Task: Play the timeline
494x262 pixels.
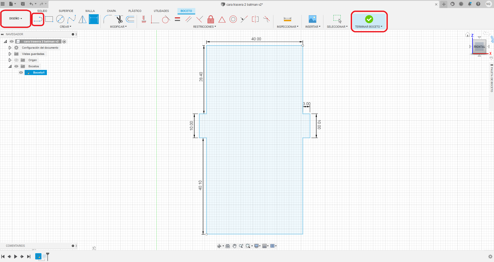Action: click(x=16, y=257)
